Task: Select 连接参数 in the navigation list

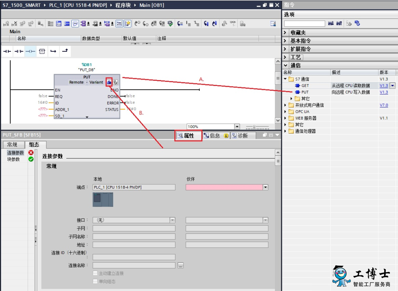Action: [x=15, y=153]
